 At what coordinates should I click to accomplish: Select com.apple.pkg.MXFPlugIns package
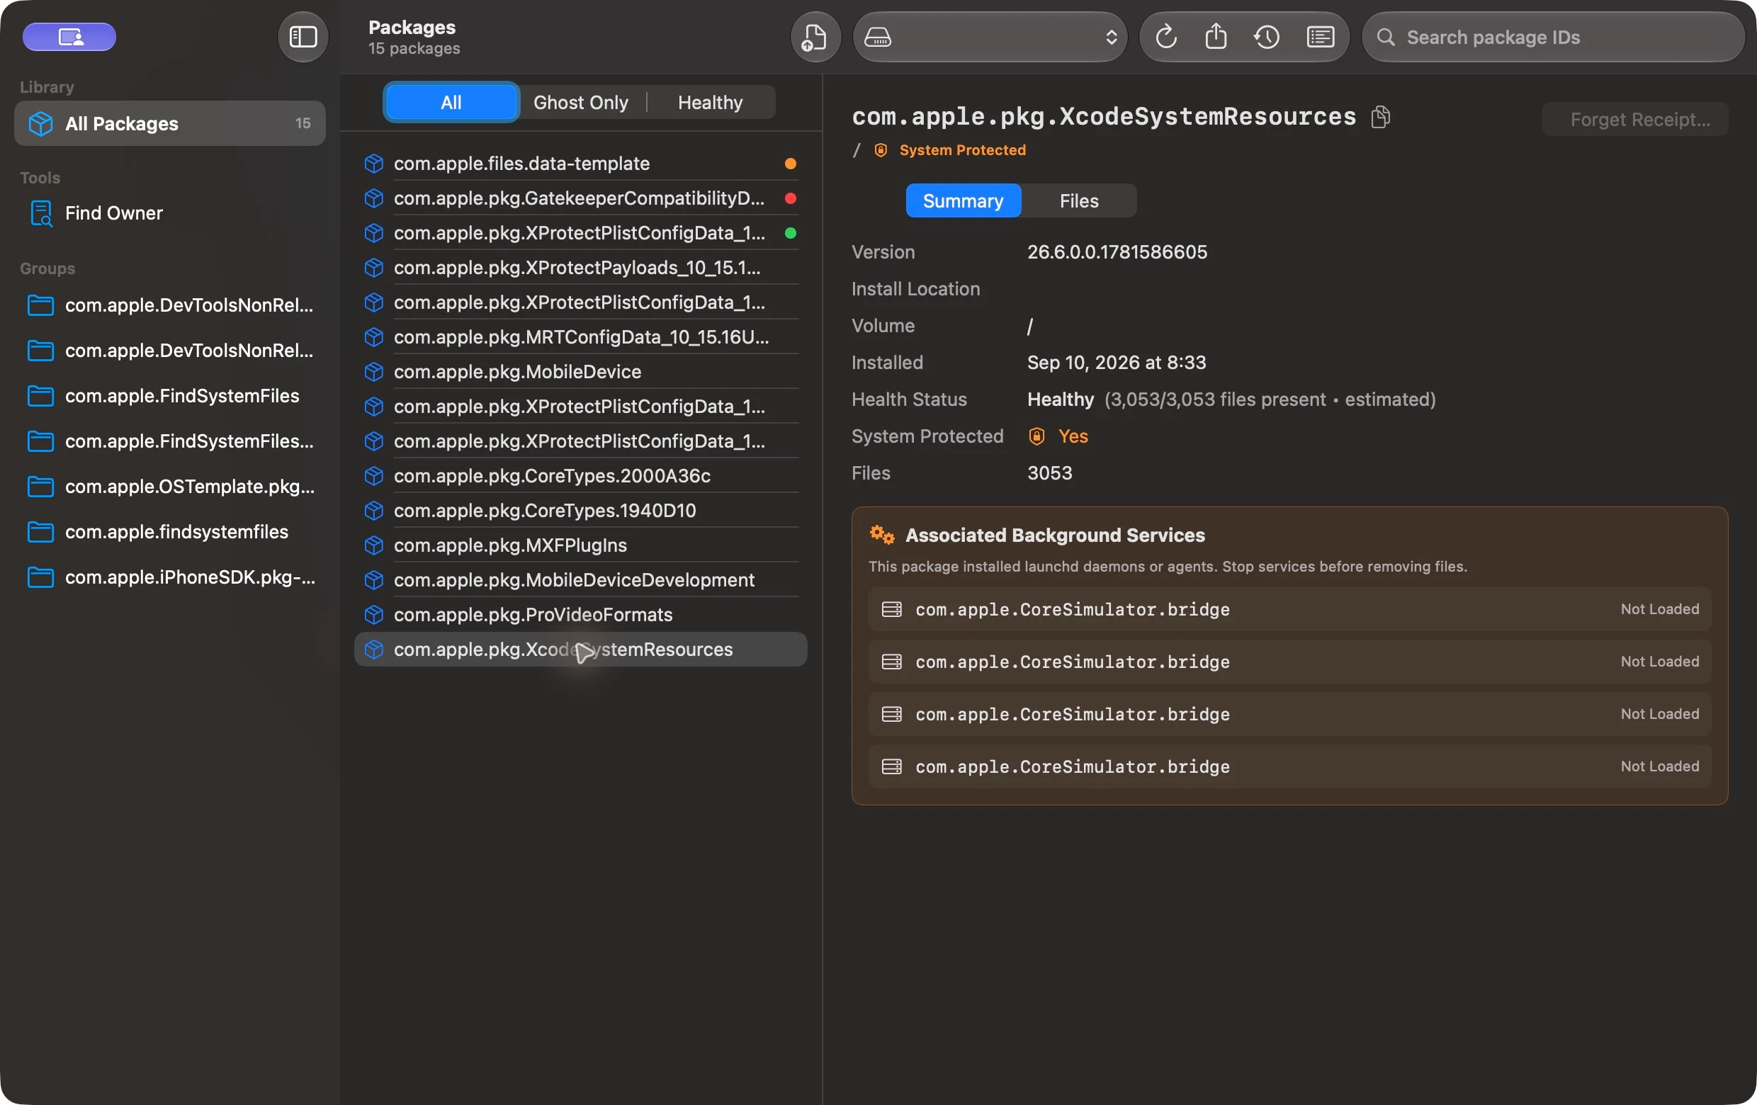point(580,545)
